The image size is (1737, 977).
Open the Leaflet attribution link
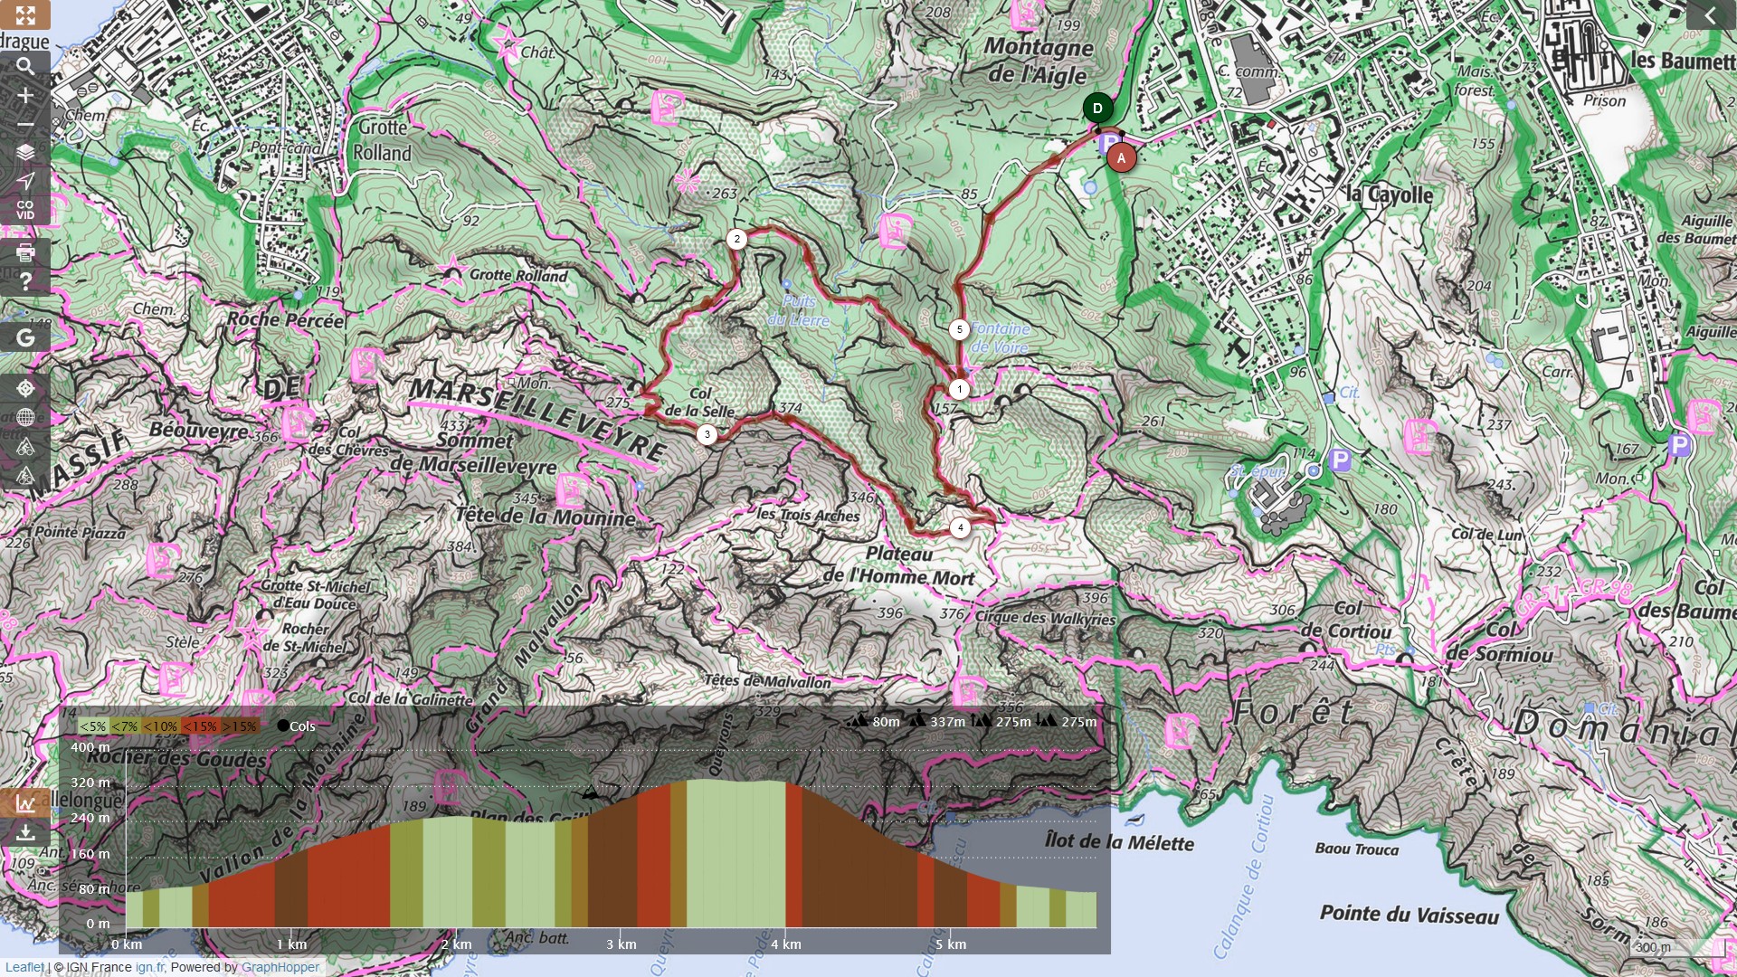tap(24, 967)
